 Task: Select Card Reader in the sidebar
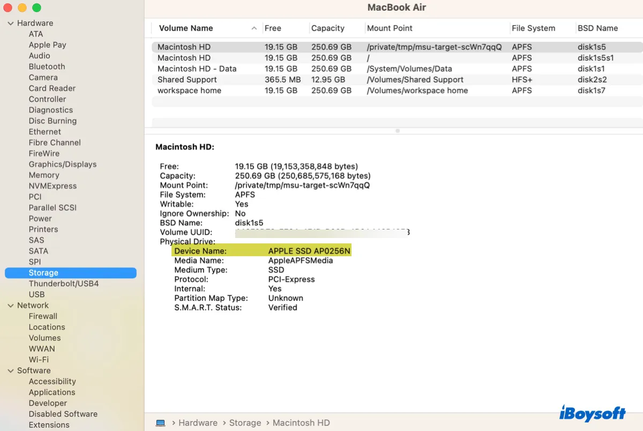point(53,88)
